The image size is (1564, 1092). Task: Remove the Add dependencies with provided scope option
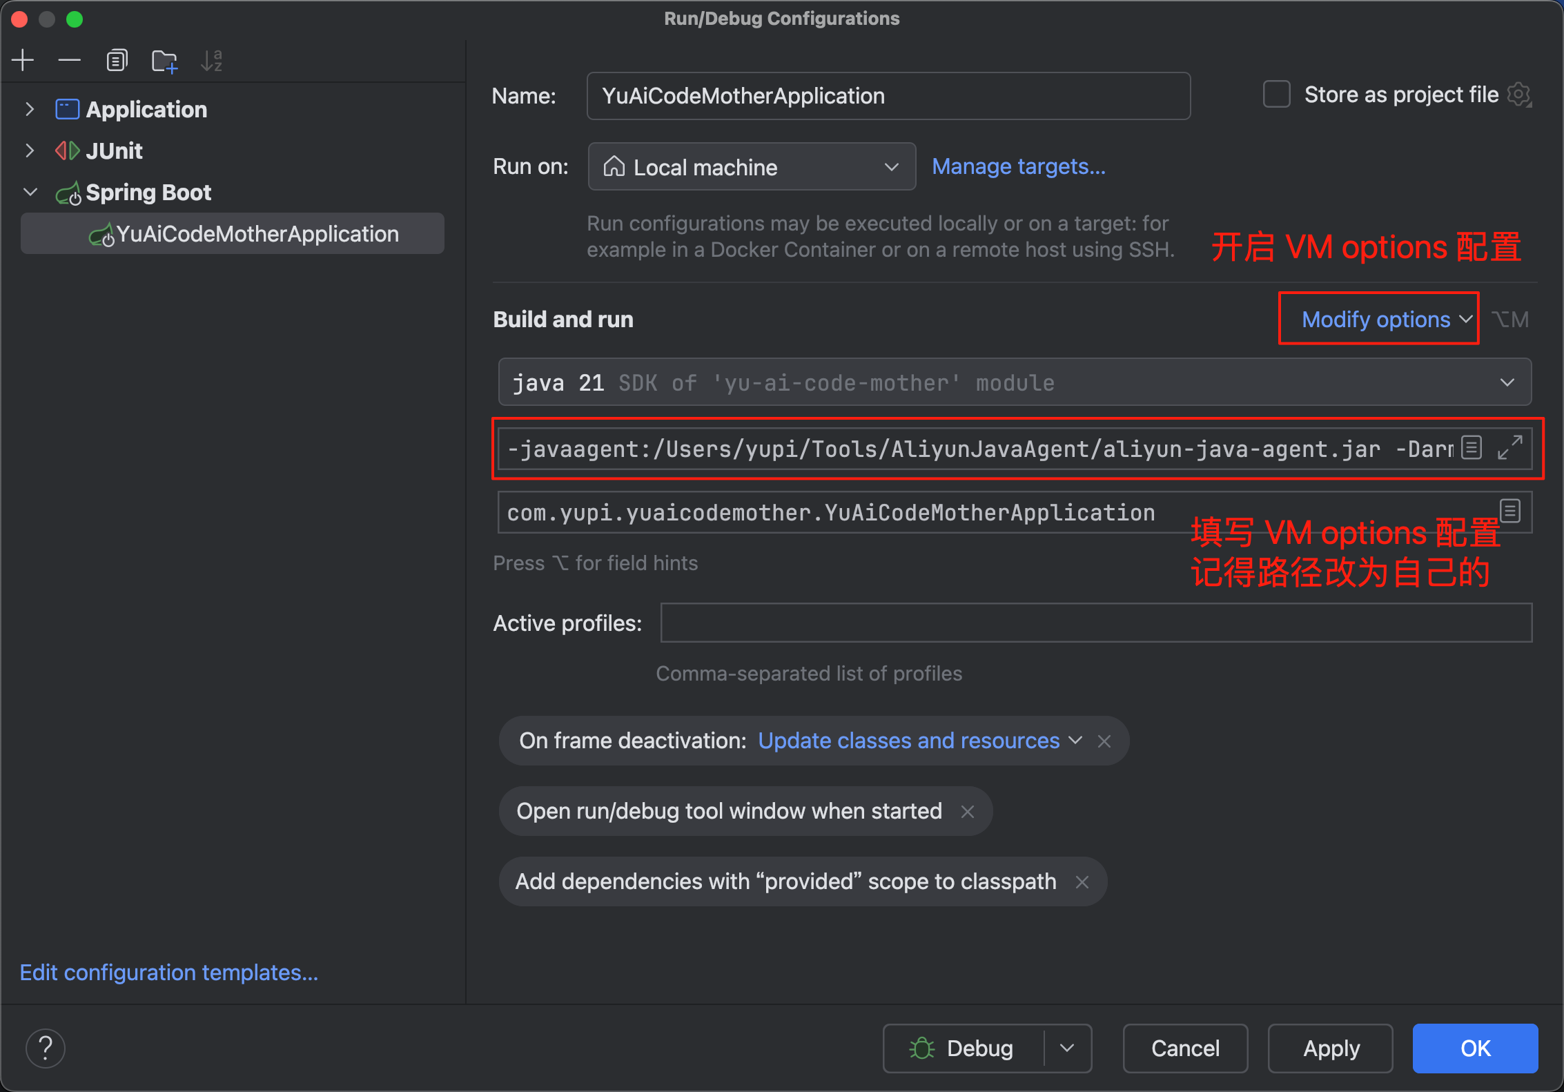1082,882
